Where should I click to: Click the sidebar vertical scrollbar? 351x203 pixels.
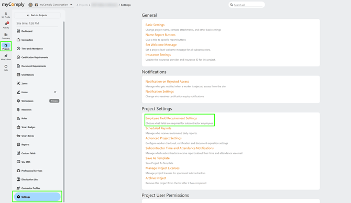(64, 112)
